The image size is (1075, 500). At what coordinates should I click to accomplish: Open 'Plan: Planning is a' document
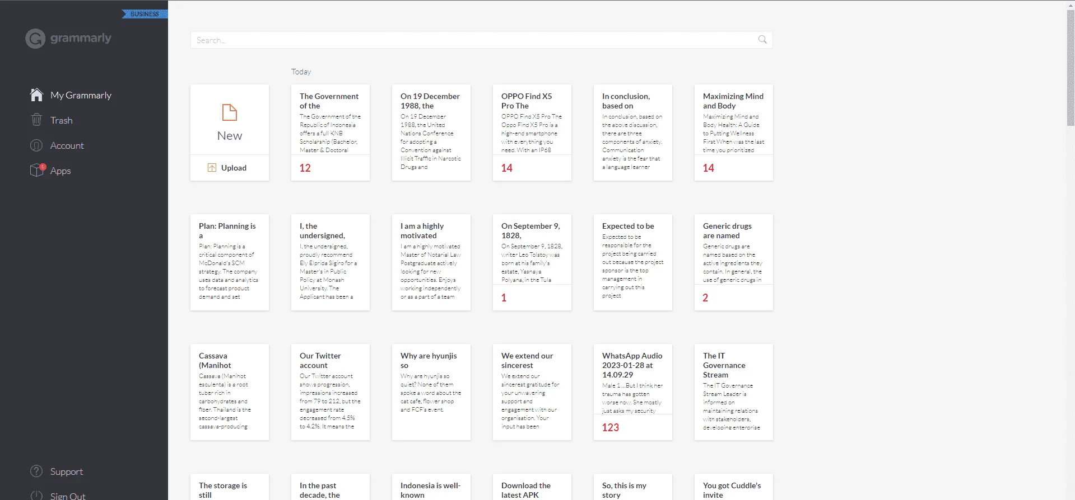click(230, 262)
